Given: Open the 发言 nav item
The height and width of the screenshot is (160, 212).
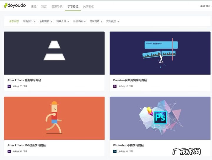Looking at the screenshot, I should click(x=44, y=6).
